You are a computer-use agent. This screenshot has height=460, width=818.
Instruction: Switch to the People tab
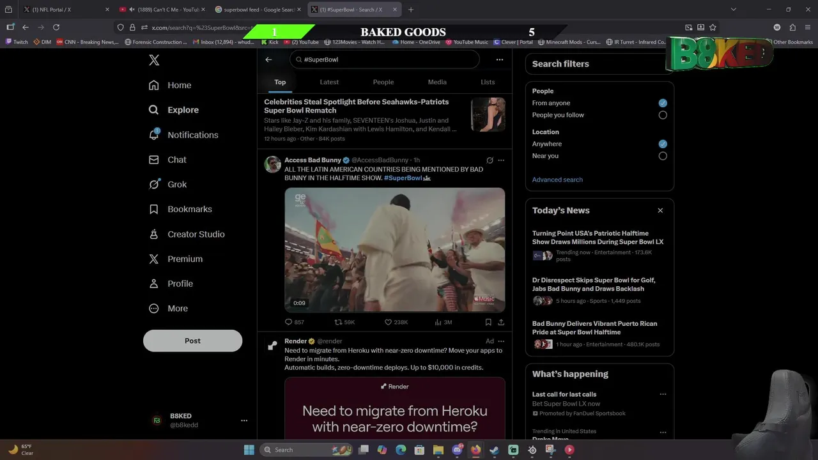point(383,82)
